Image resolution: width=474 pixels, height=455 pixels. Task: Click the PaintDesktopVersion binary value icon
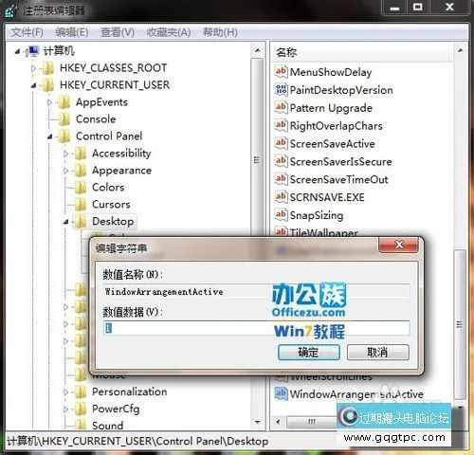click(281, 90)
